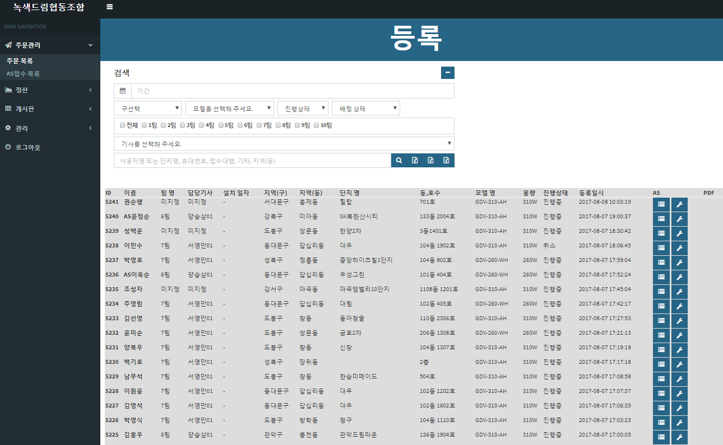Open the 기사를 선택해 주세요 dropdown
Viewport: 723px width, 445px height.
point(284,144)
